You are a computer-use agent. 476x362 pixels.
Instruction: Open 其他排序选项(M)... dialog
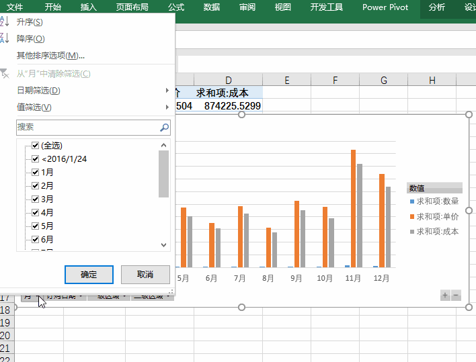click(x=50, y=56)
